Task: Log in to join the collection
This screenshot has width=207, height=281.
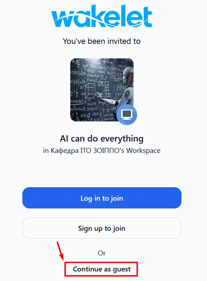Action: tap(102, 198)
